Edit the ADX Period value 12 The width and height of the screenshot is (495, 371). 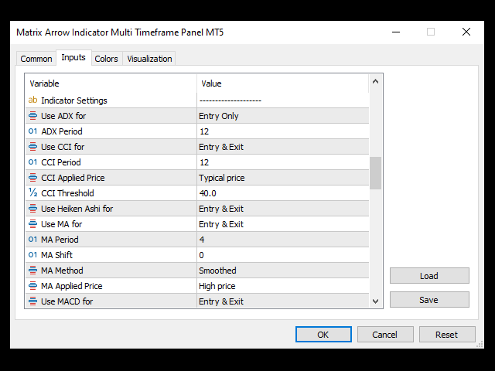[283, 131]
